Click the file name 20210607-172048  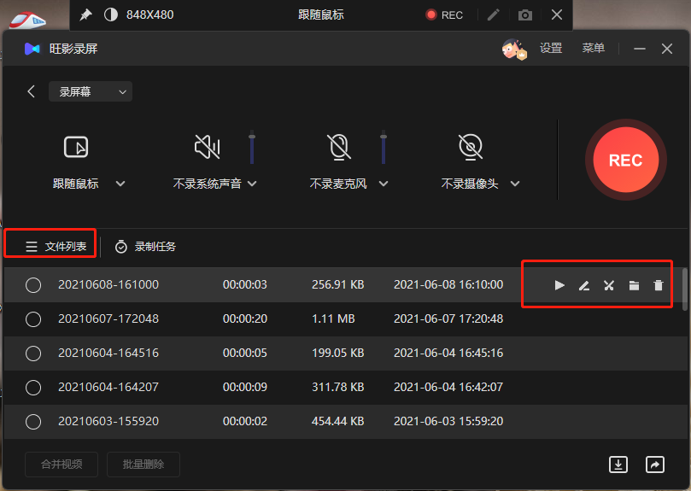(x=108, y=319)
